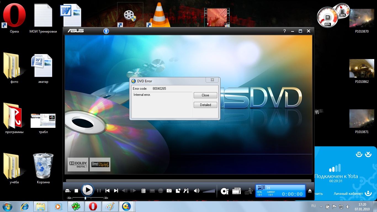Screen dimensions: 377x212
Task: Open the source drive selector icon
Action: [x=68, y=191]
